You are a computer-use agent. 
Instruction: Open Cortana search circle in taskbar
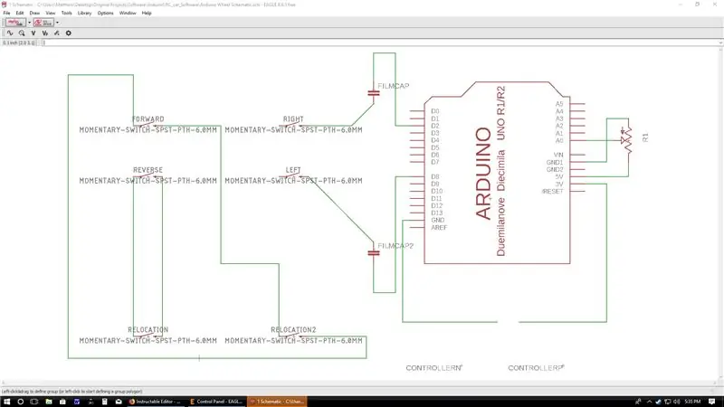[x=20, y=402]
